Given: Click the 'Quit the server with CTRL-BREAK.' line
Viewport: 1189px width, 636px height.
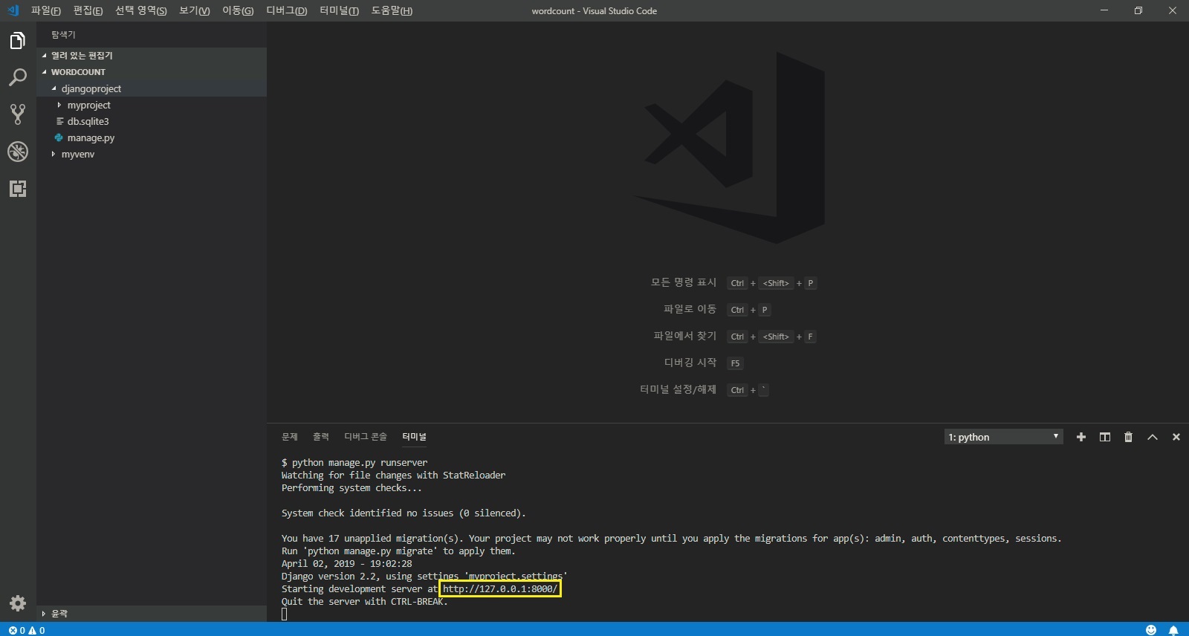Looking at the screenshot, I should click(365, 602).
